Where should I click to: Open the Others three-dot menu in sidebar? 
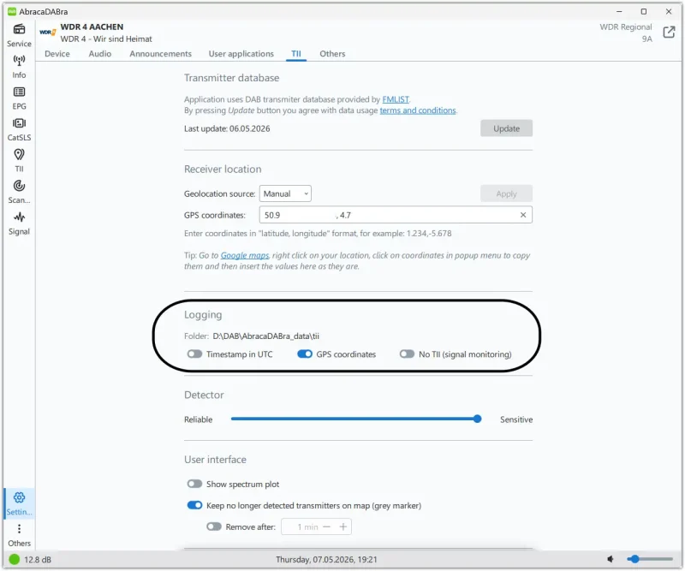(x=19, y=535)
